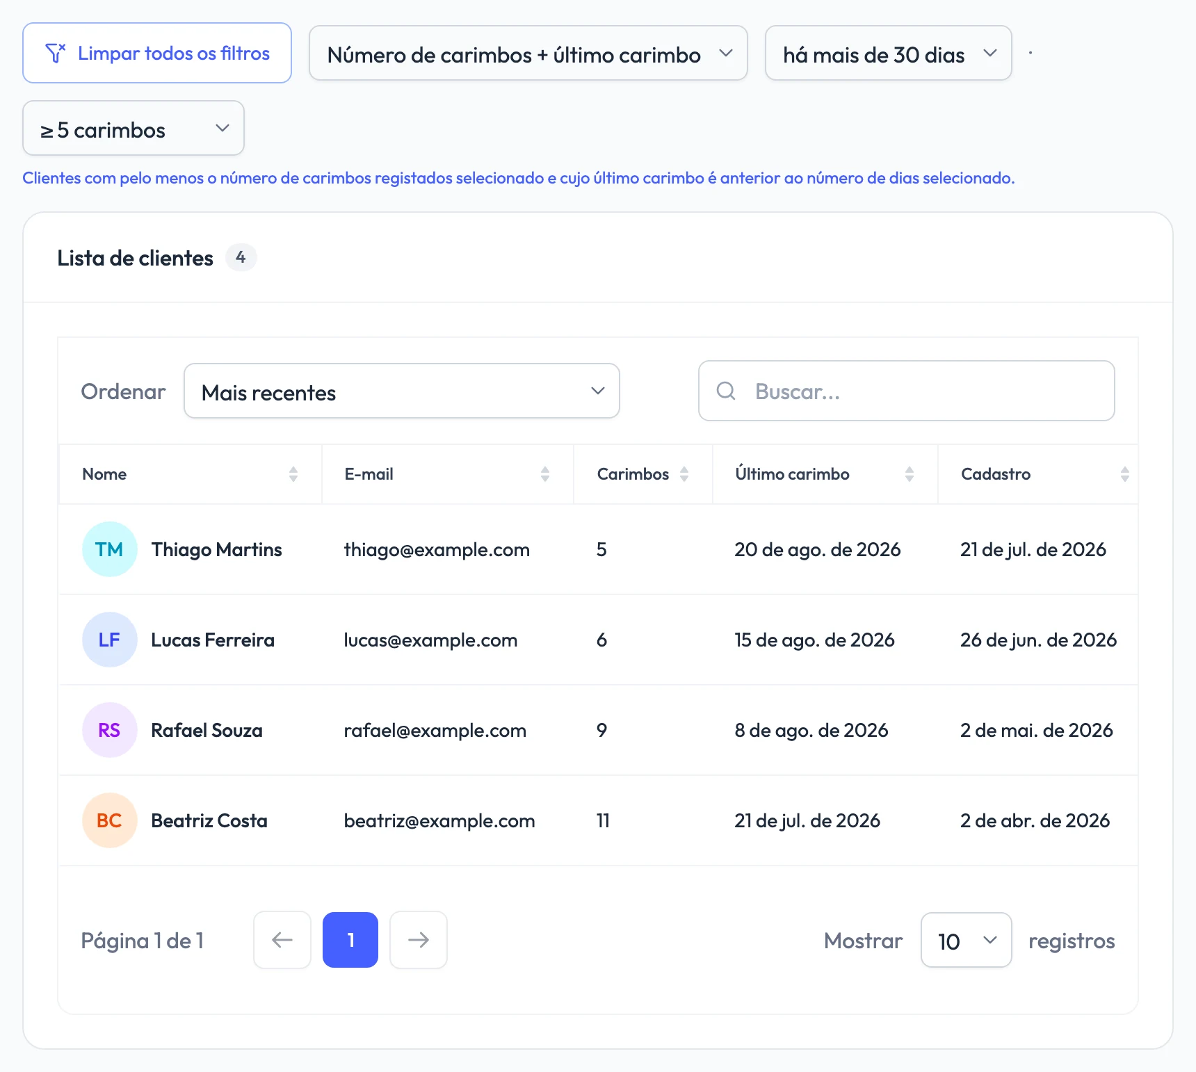
Task: Click the Página 1 de 1 label
Action: [x=143, y=941]
